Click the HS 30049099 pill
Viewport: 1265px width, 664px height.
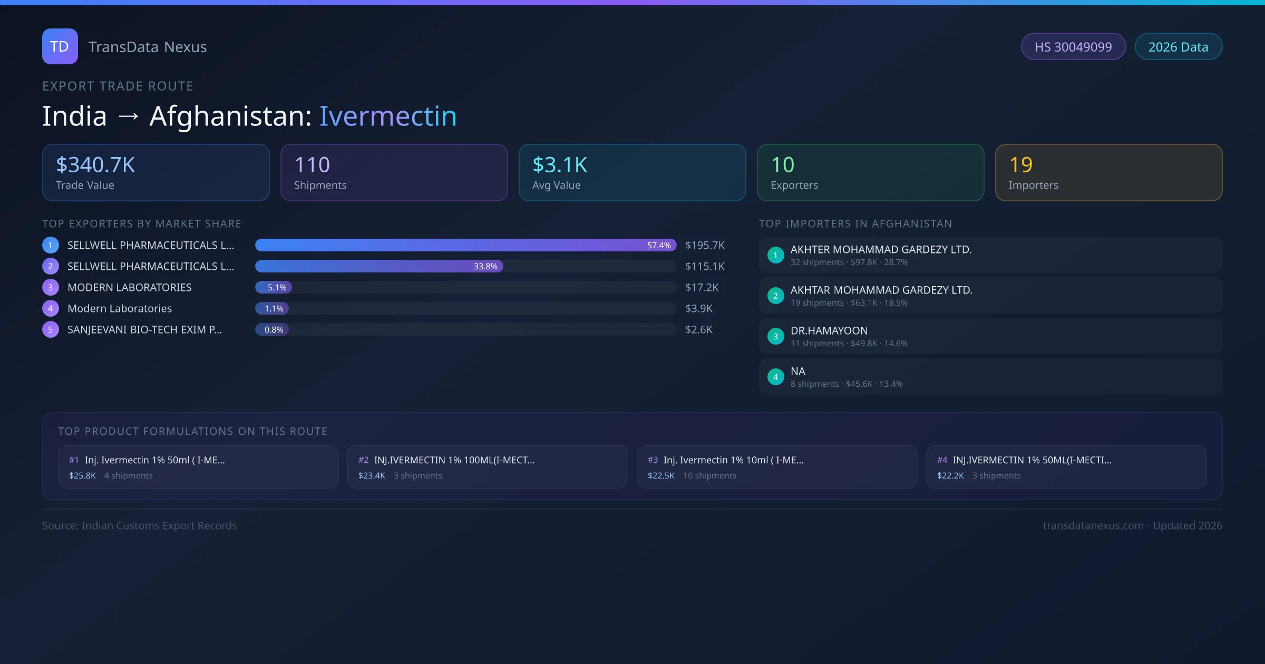[1073, 47]
